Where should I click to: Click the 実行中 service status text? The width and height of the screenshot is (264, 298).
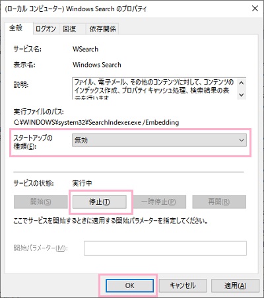click(x=82, y=183)
